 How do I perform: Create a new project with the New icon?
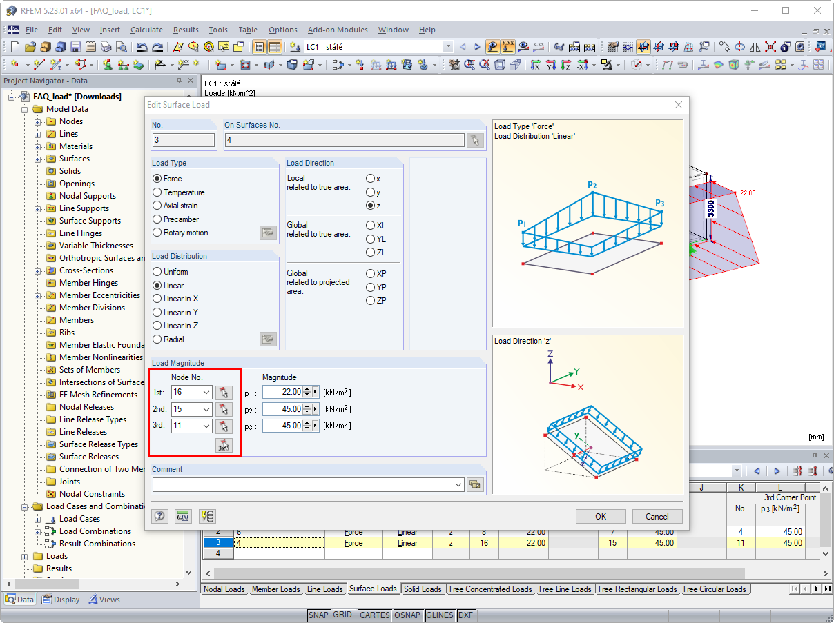[x=14, y=47]
